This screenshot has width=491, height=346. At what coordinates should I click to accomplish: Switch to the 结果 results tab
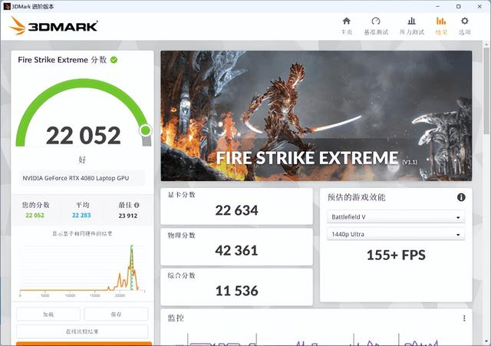point(441,25)
